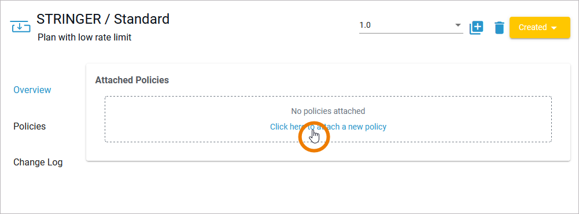The image size is (579, 214).
Task: Switch to the Overview tab
Action: pos(32,90)
